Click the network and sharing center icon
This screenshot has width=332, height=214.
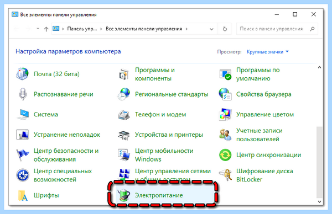[x=124, y=174]
